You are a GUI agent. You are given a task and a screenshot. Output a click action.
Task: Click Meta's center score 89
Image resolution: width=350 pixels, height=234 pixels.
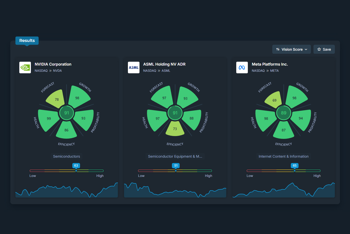coord(284,113)
